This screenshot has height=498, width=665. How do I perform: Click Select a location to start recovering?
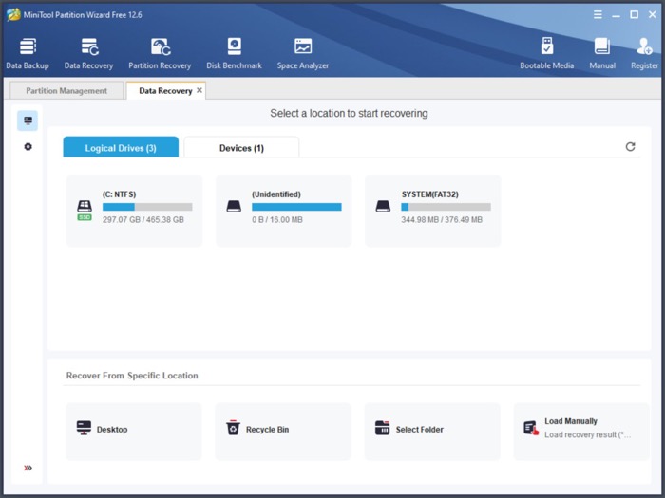pos(349,114)
